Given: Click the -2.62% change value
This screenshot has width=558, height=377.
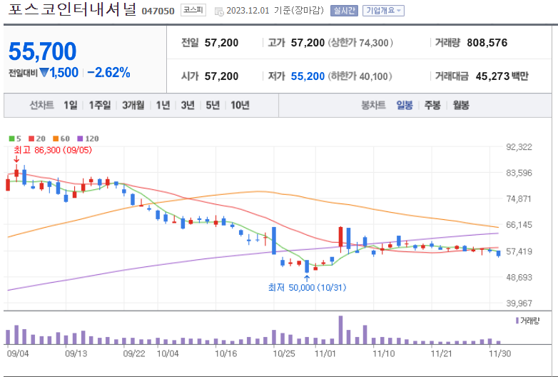Looking at the screenshot, I should (x=108, y=73).
